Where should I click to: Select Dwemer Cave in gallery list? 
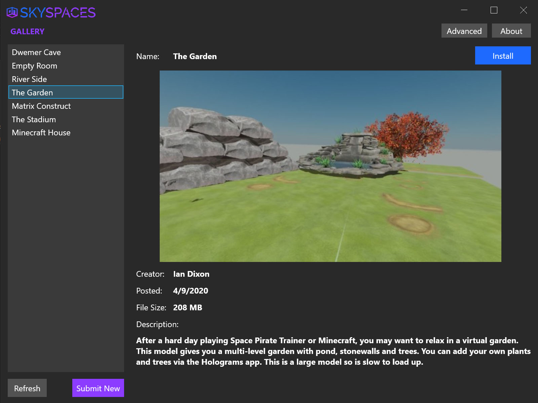[x=36, y=52]
